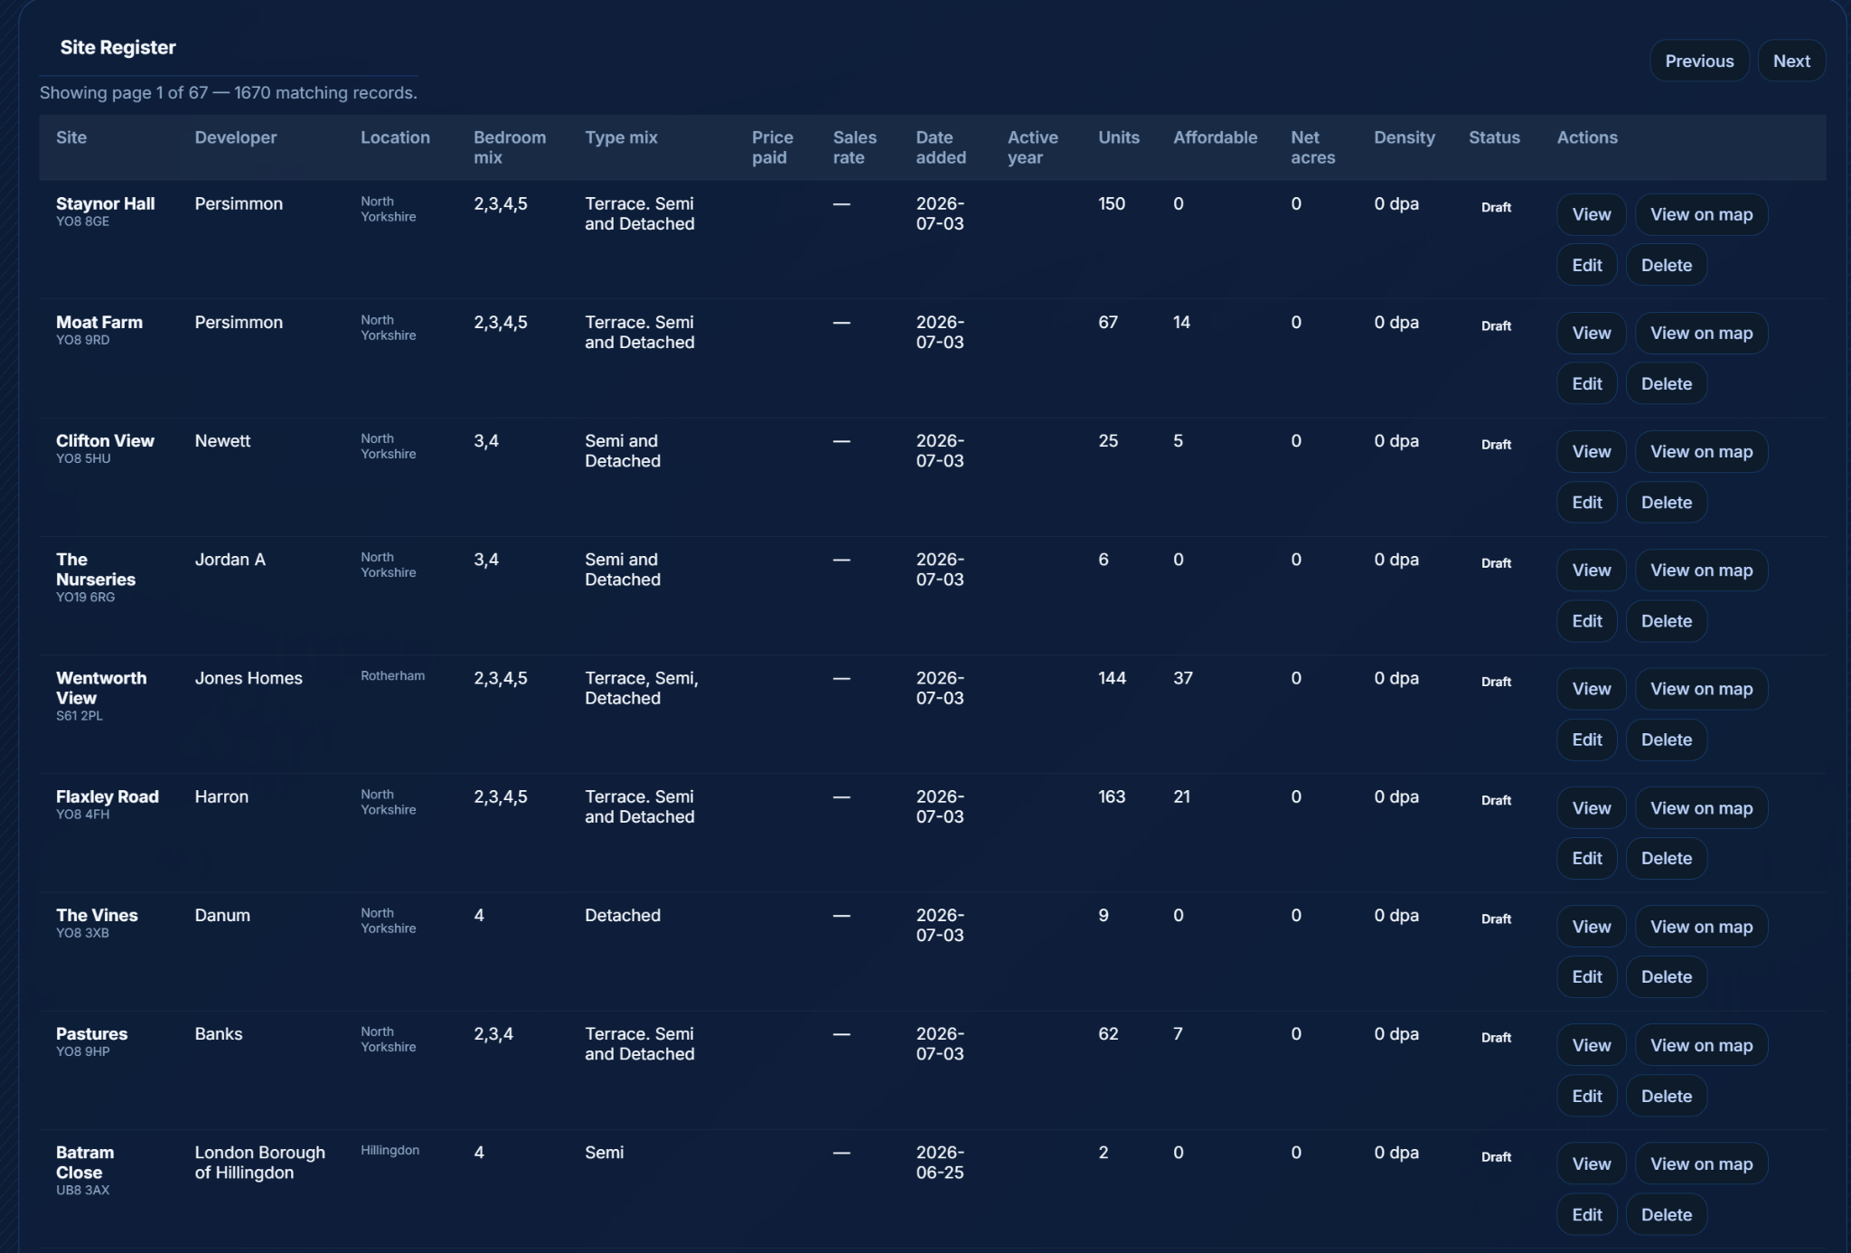This screenshot has width=1851, height=1253.
Task: Click the affordable value 37
Action: (1182, 678)
